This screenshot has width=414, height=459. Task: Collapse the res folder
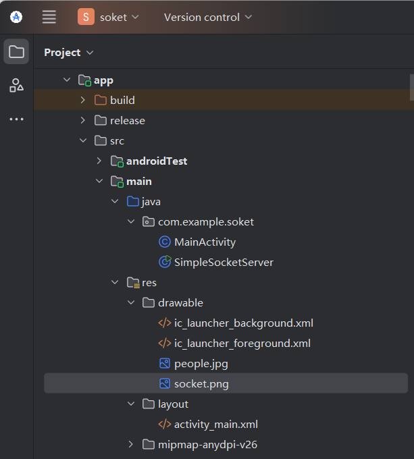click(x=115, y=282)
